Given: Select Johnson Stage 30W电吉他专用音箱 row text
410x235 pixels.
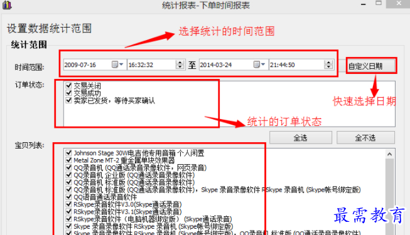Looking at the screenshot, I should click(x=139, y=153).
